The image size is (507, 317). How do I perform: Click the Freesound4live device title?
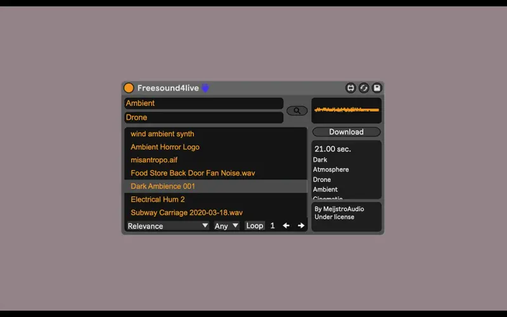coord(168,88)
